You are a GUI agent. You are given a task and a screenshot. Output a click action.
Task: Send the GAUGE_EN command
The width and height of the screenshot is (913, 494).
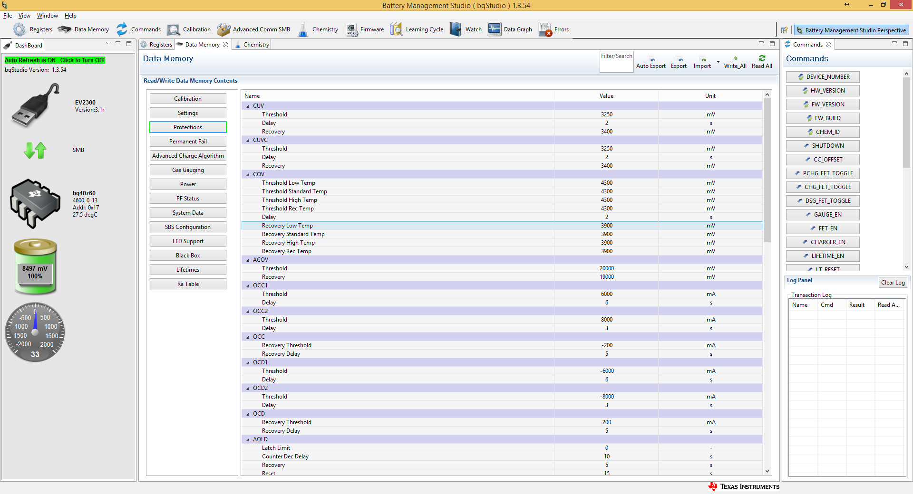[823, 215]
